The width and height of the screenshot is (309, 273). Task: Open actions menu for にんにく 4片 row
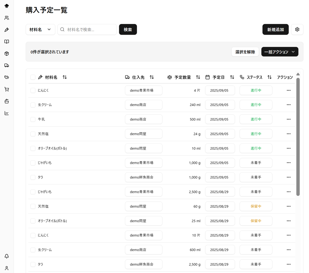click(x=288, y=90)
